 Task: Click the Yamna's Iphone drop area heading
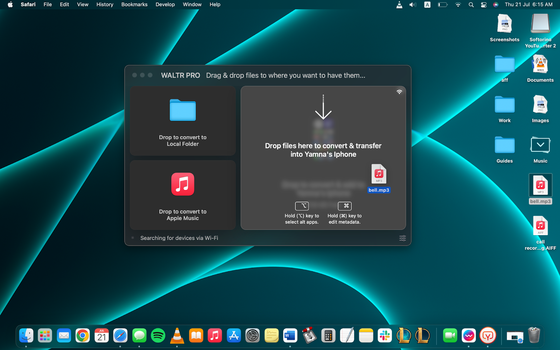coord(323,150)
